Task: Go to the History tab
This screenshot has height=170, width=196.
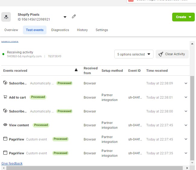Action: pos(82,30)
